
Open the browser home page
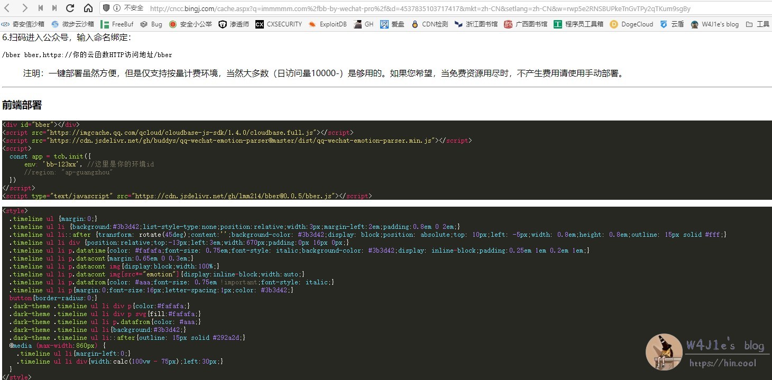tap(88, 8)
